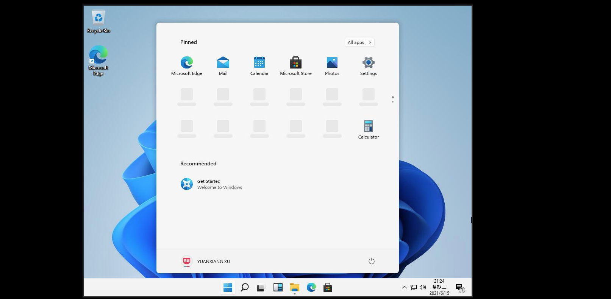Image resolution: width=611 pixels, height=299 pixels.
Task: Open File Explorer from the taskbar
Action: [x=295, y=288]
